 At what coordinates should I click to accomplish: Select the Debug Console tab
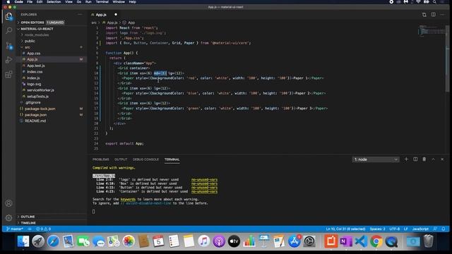pos(145,159)
